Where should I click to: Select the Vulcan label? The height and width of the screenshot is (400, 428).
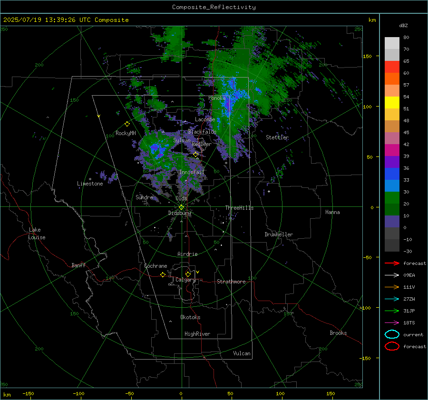pyautogui.click(x=242, y=353)
